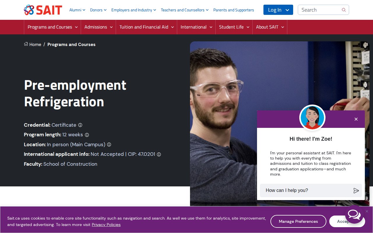The height and width of the screenshot is (233, 373).
Task: Click the Parents and Supporters link
Action: 233,10
